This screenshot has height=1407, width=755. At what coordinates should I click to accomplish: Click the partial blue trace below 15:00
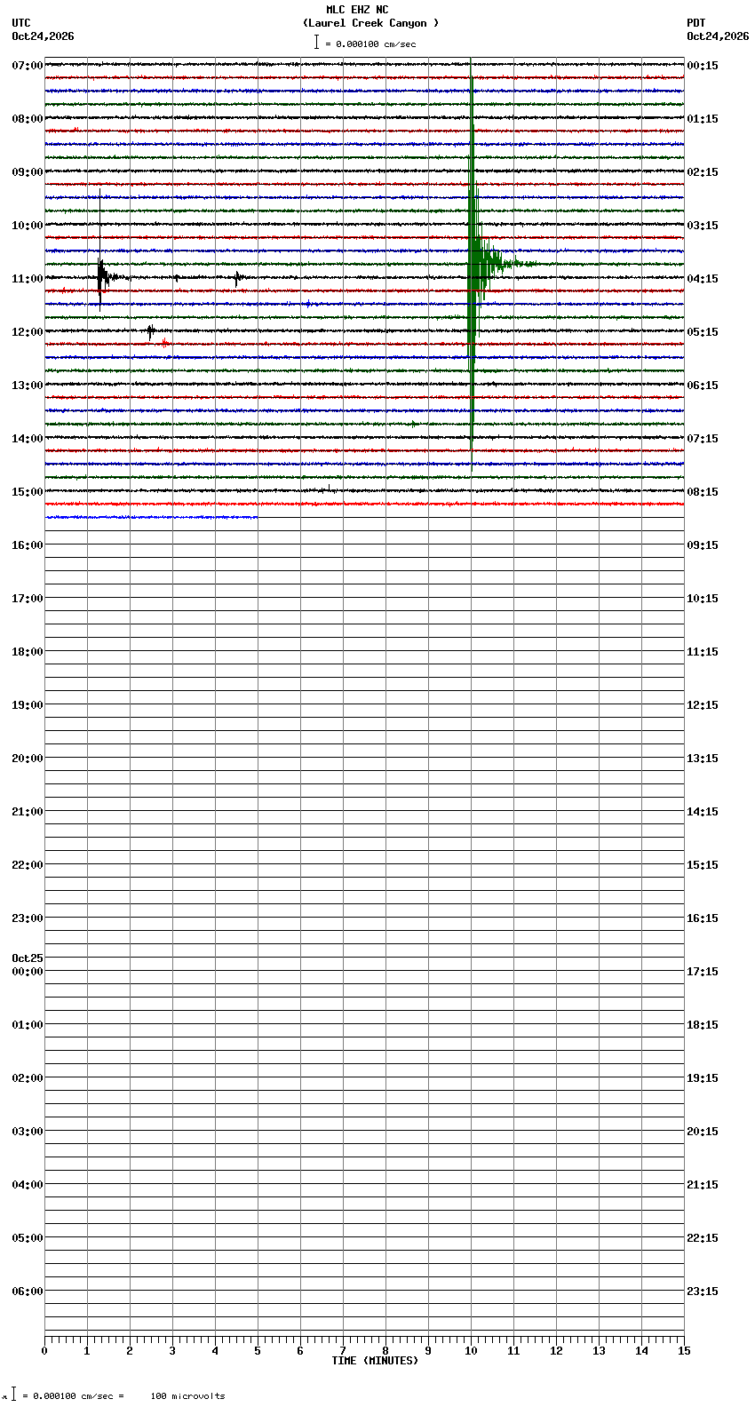click(151, 517)
